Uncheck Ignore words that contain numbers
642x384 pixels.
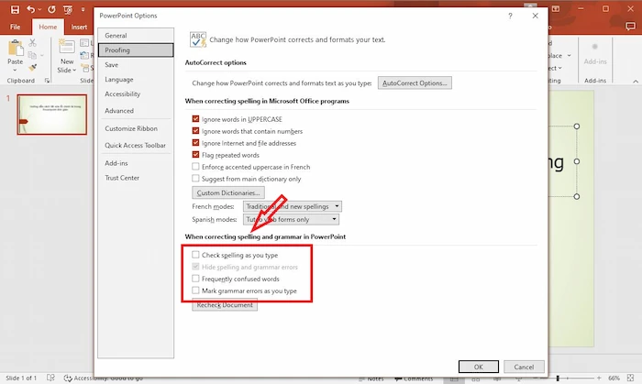pyautogui.click(x=195, y=131)
